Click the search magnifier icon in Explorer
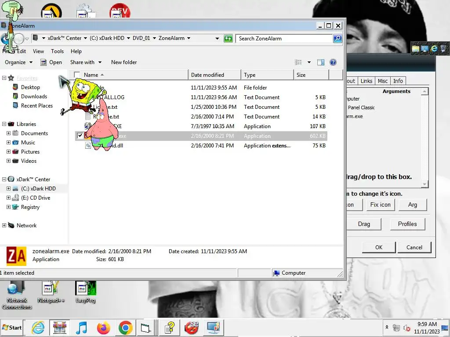This screenshot has width=450, height=337. tap(337, 39)
